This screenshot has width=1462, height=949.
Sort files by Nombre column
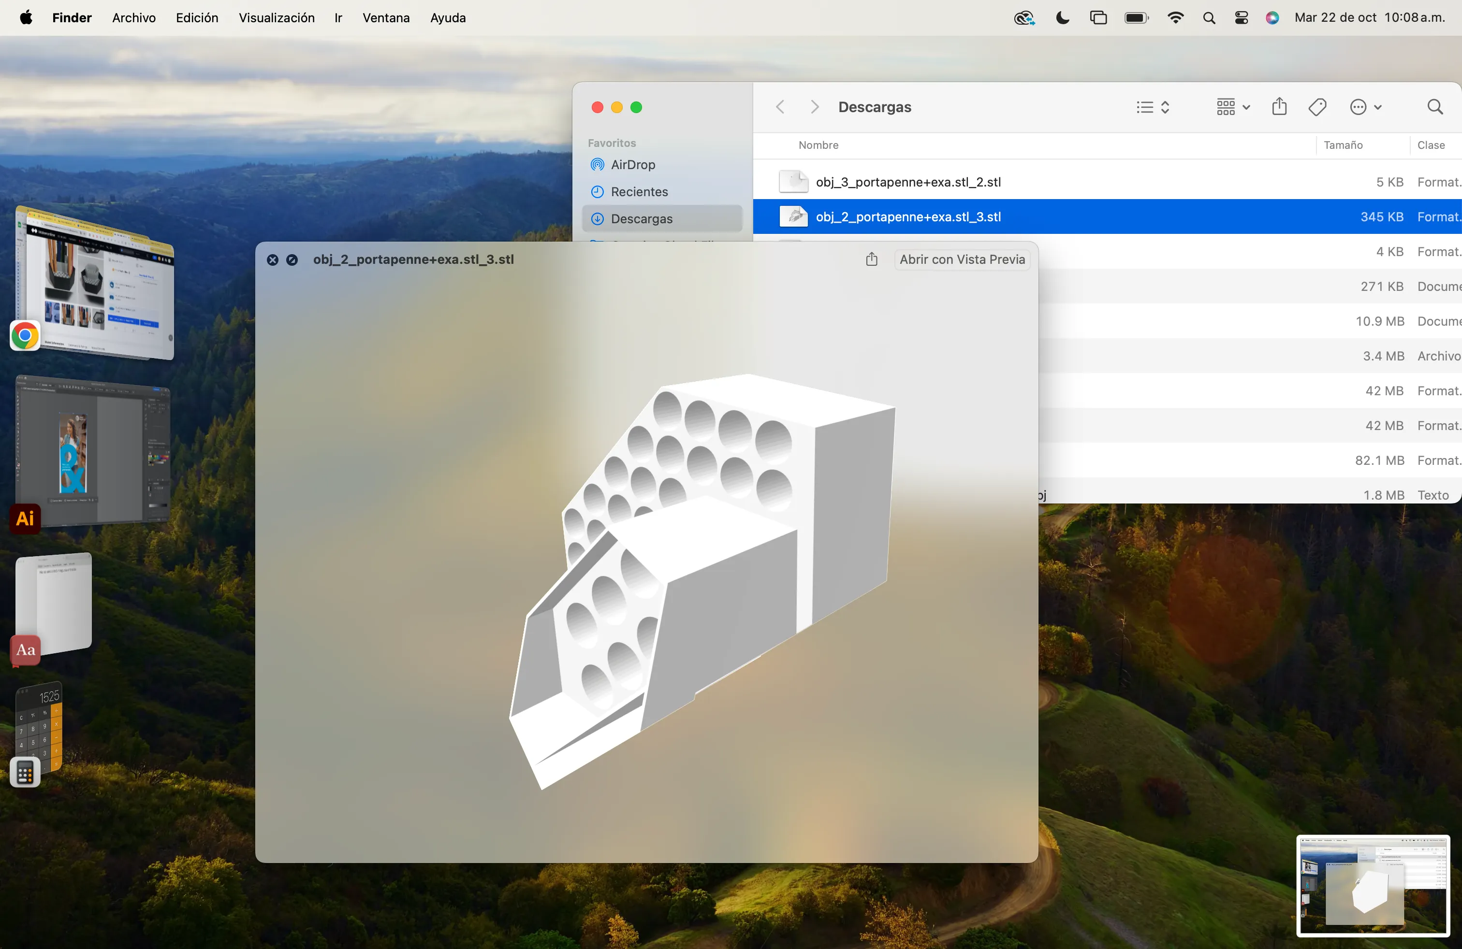click(818, 145)
